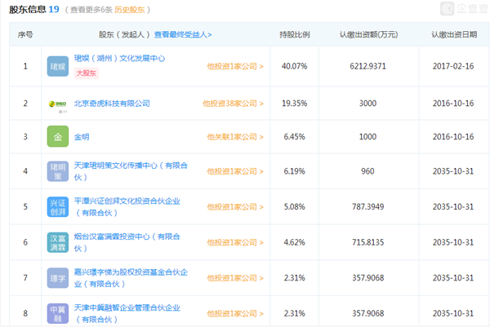Click the 珺娱 shareholder logo icon
This screenshot has height=327, width=490.
[58, 66]
